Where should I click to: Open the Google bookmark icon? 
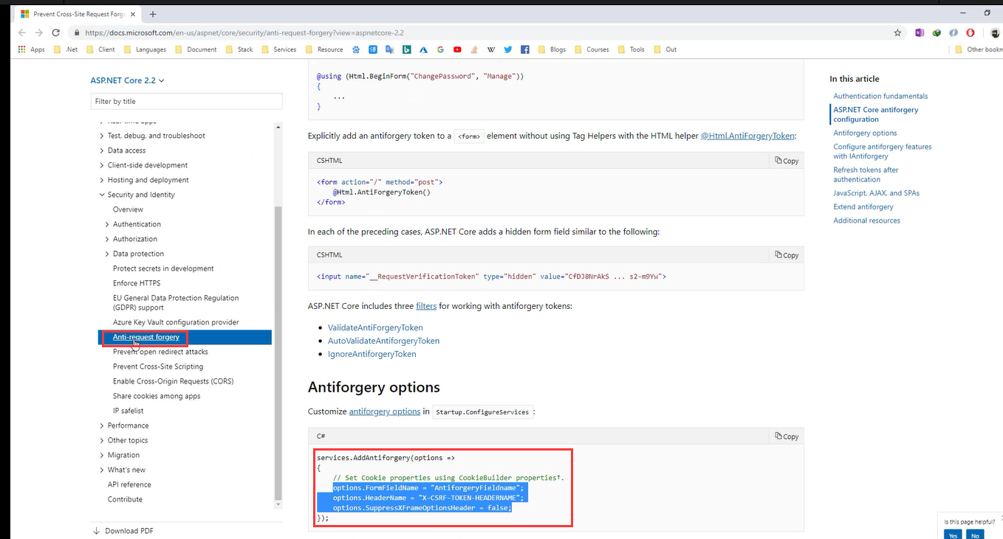click(x=440, y=49)
